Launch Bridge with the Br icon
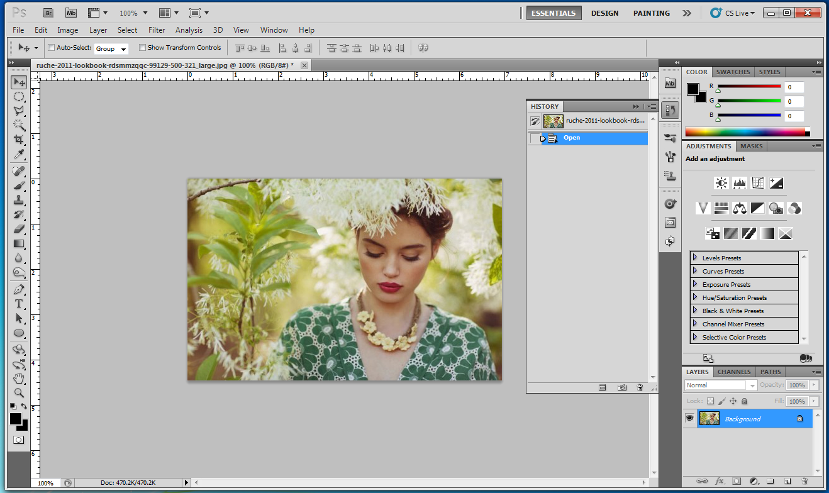Viewport: 829px width, 493px height. pos(48,13)
